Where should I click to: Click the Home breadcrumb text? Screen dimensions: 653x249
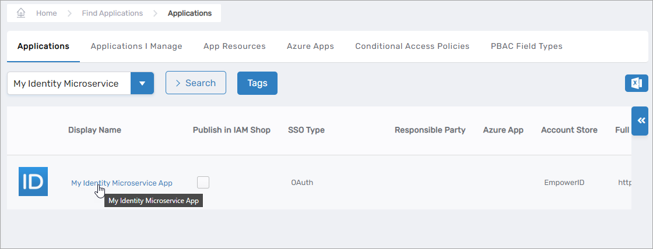click(x=47, y=13)
